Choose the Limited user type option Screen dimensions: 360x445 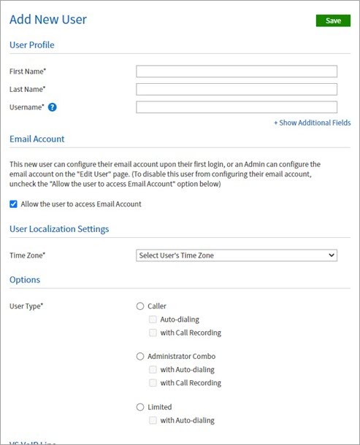[x=140, y=407]
